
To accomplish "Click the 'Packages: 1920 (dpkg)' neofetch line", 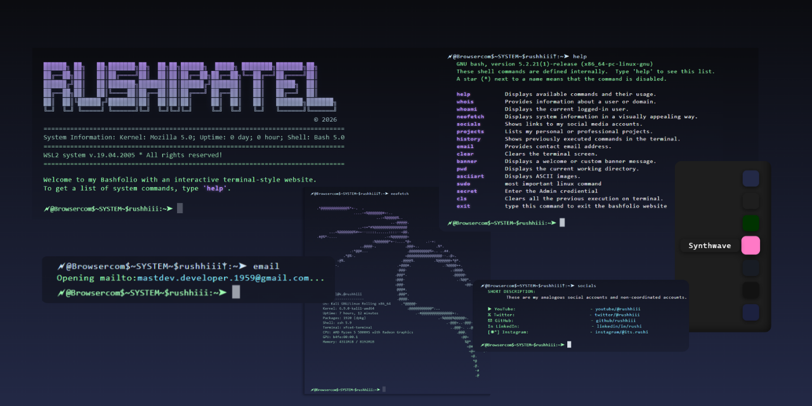I will pyautogui.click(x=344, y=318).
